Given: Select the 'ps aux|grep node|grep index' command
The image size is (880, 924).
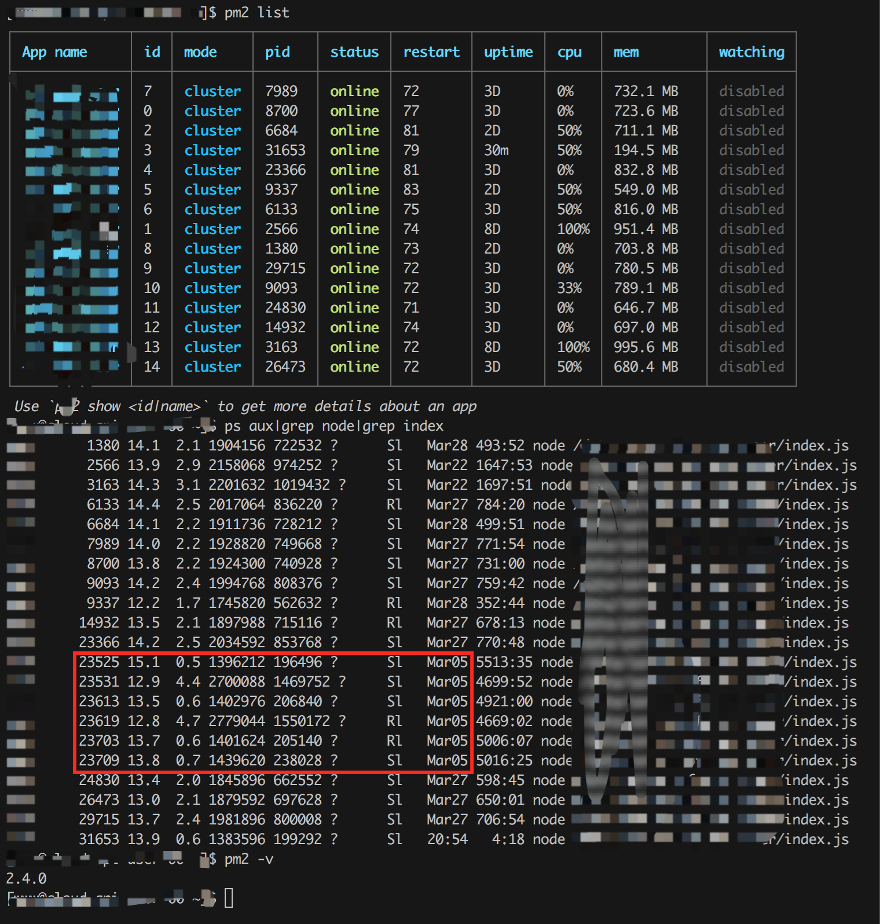Looking at the screenshot, I should point(334,426).
